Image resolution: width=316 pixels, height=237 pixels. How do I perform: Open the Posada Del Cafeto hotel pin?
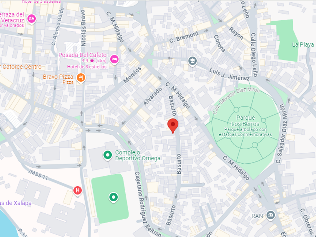pyautogui.click(x=114, y=59)
